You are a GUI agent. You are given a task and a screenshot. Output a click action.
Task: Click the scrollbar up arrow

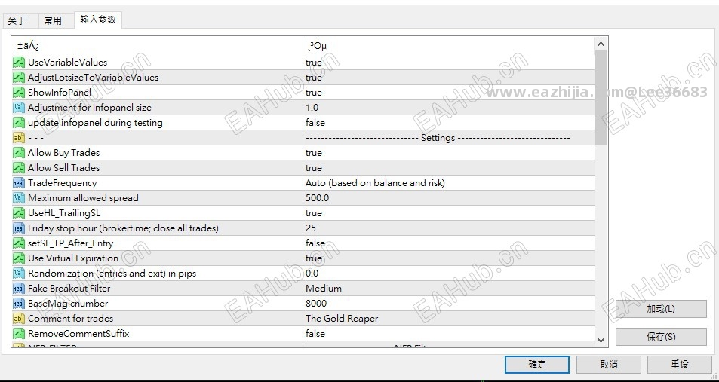(601, 44)
